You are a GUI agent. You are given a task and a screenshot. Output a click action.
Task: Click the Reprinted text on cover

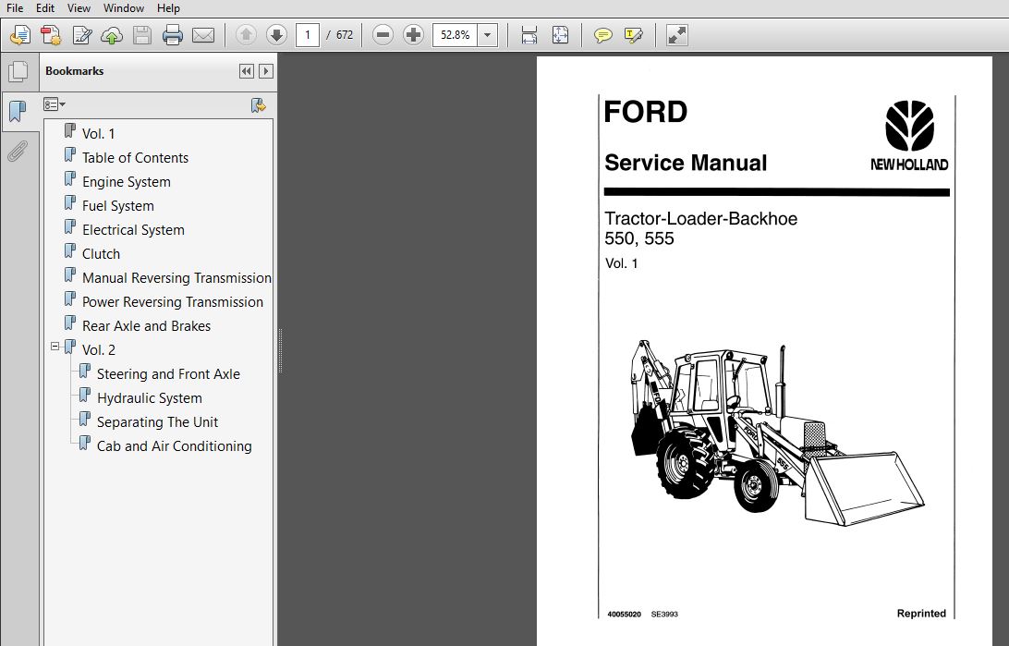[x=921, y=613]
